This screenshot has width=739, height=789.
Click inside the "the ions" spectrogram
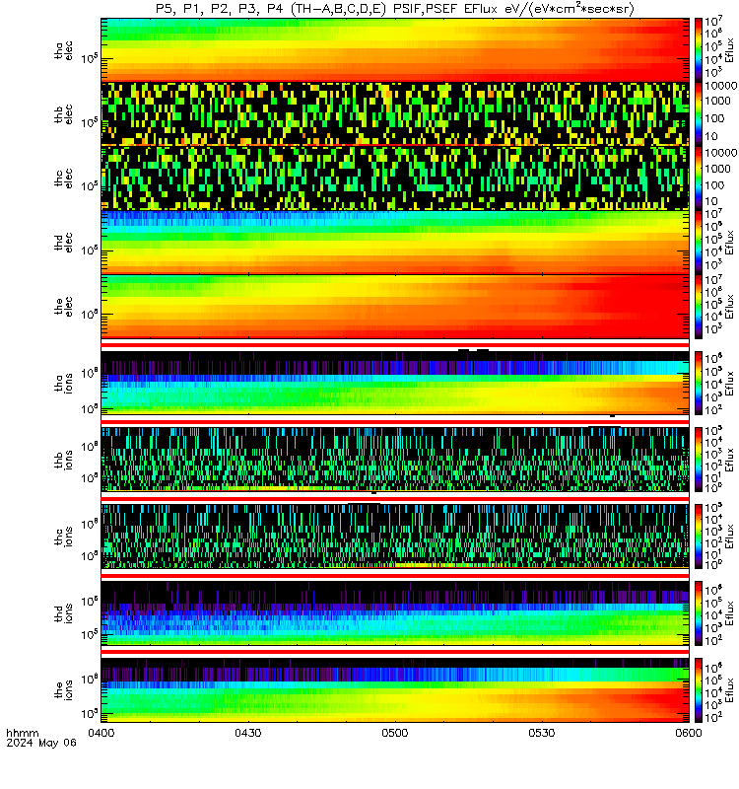pos(395,689)
